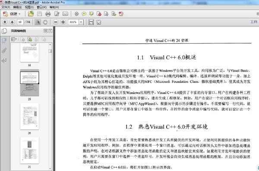The image size is (259, 171).
Task: Select the page 20 thumbnail
Action: (29, 116)
